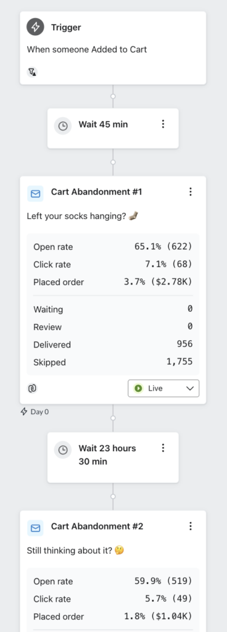This screenshot has height=632, width=227.
Task: Click the clock icon on Wait 23 hours 30 min
Action: pyautogui.click(x=63, y=450)
